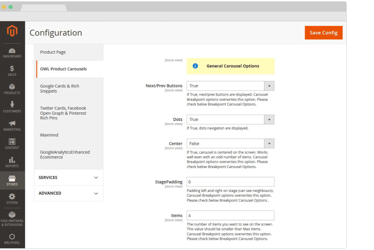Click the StagePadding input field

(x=230, y=182)
